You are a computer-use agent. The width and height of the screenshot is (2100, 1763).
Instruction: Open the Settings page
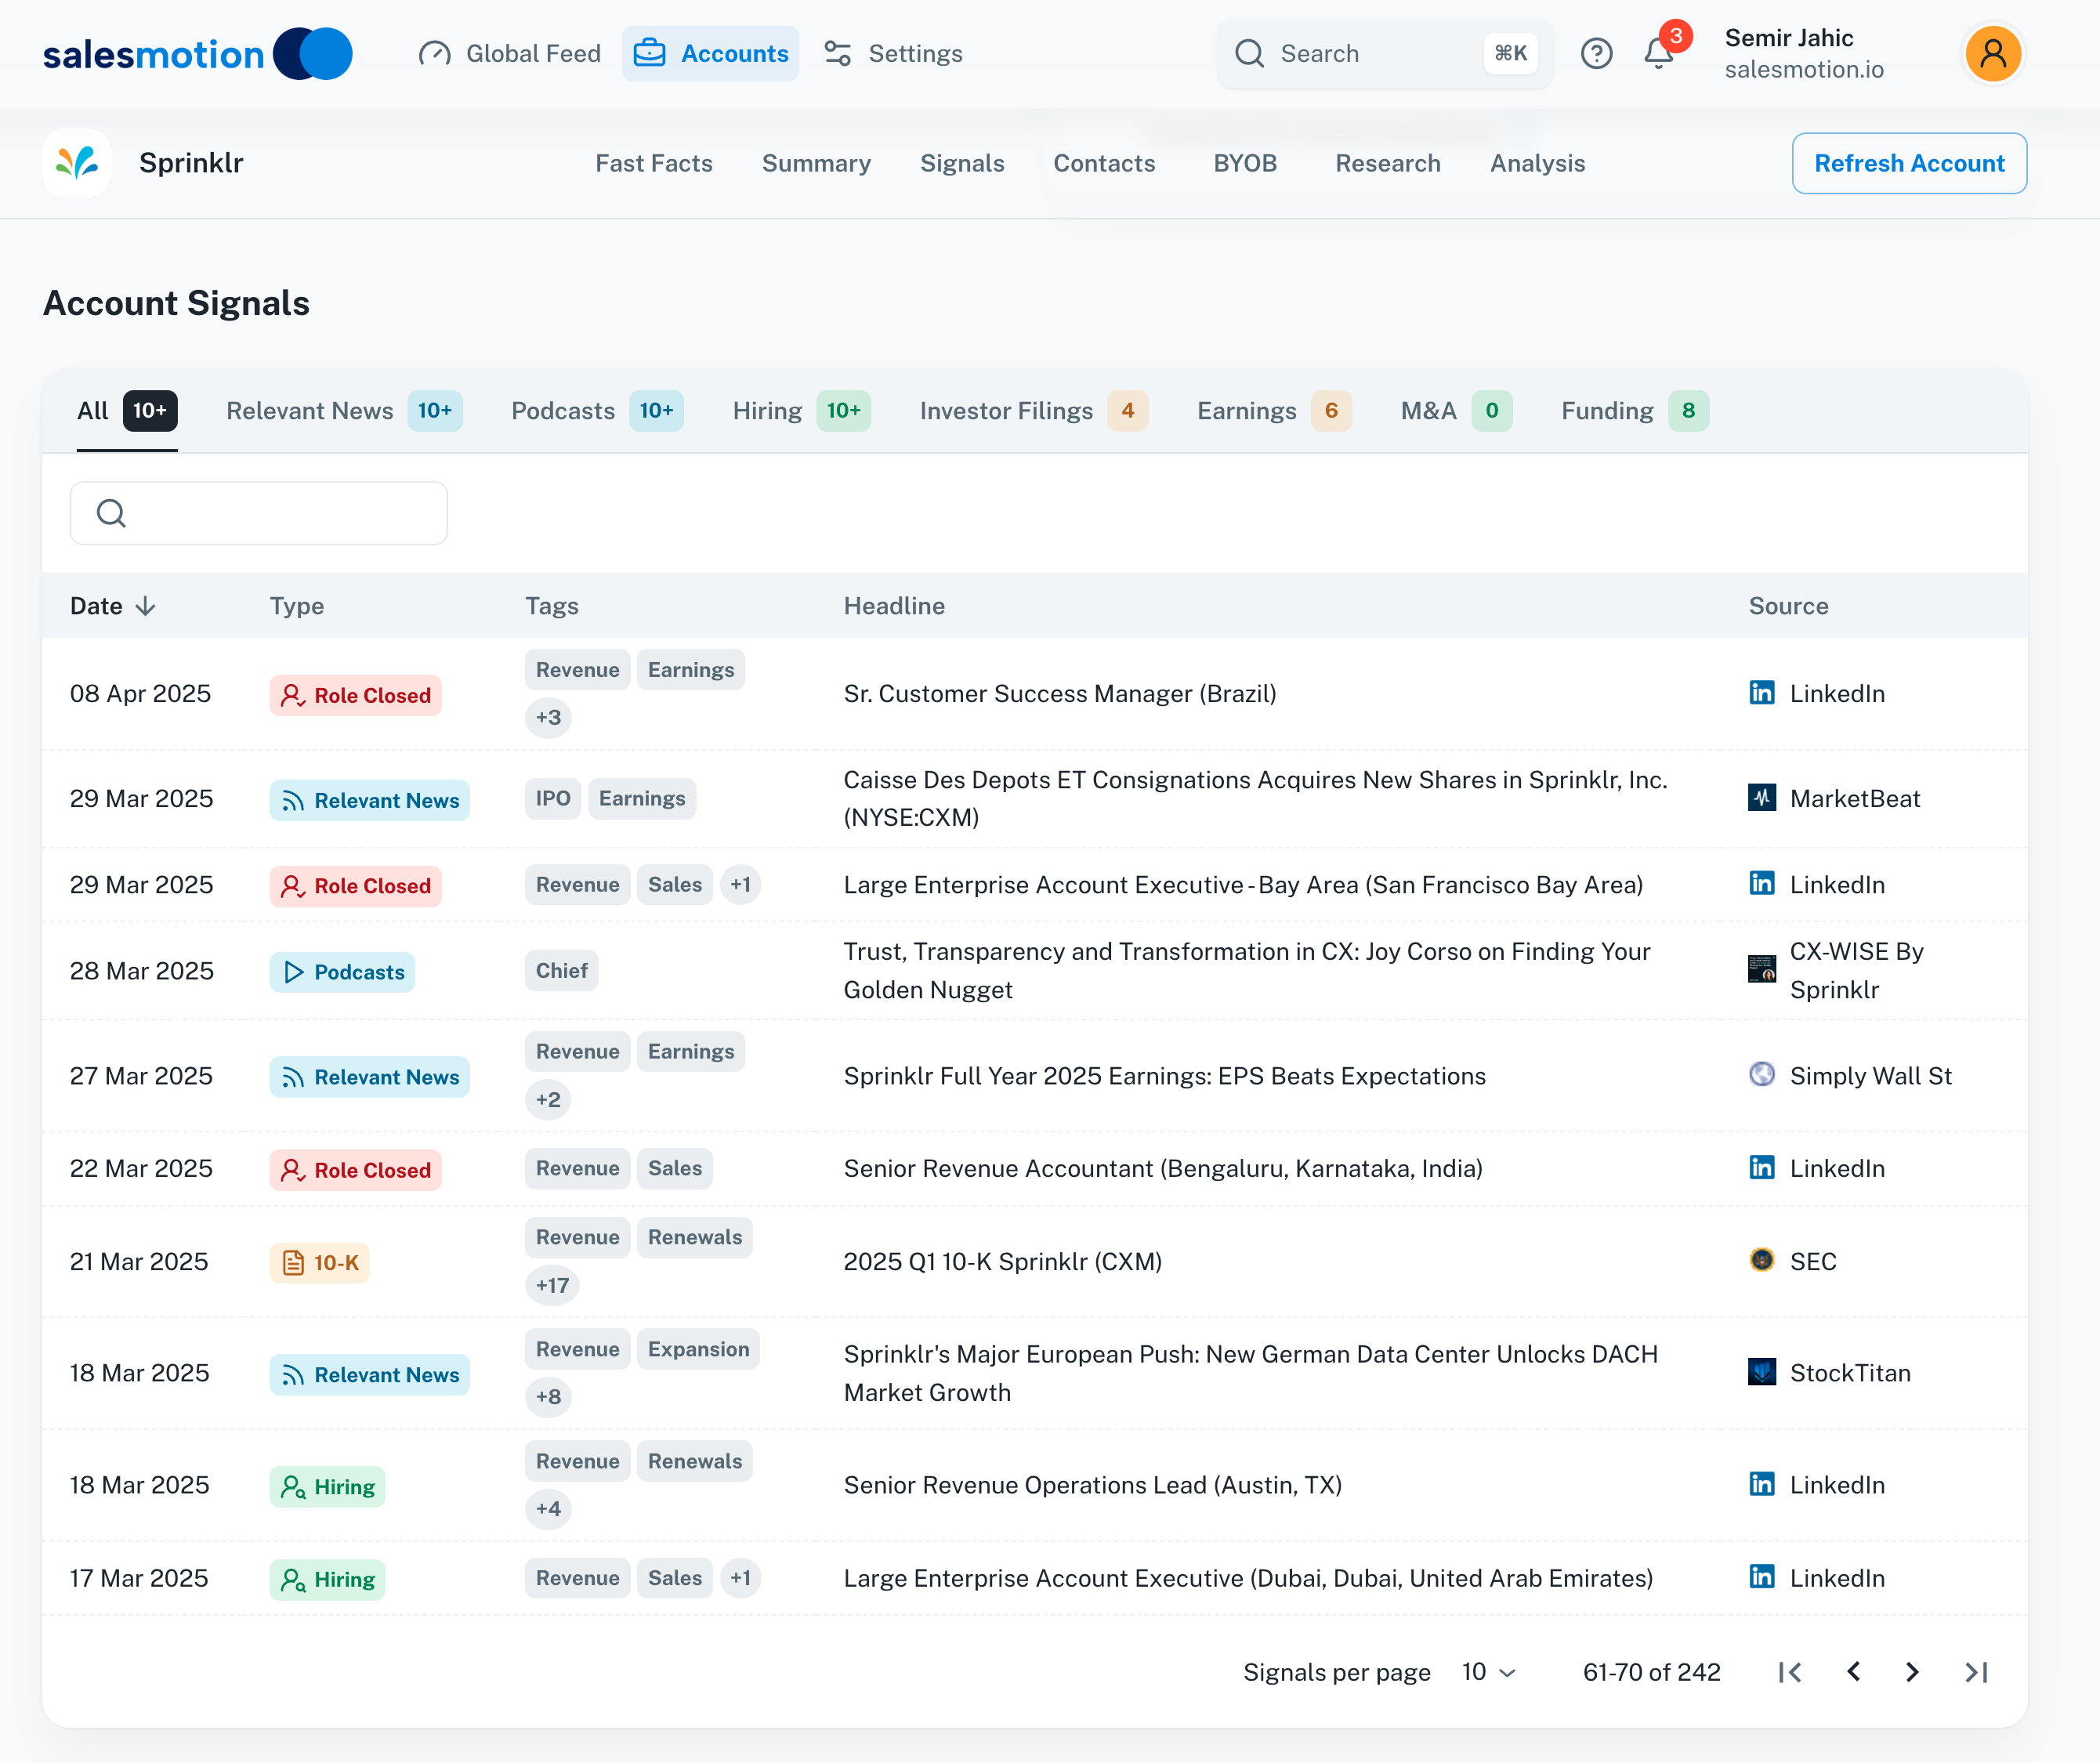[893, 54]
